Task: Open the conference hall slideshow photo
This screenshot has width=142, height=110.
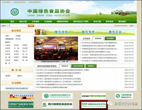Action: (x=56, y=48)
